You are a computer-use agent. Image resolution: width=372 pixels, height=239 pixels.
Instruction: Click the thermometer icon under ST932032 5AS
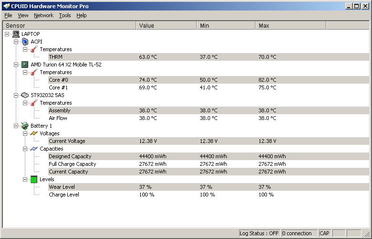34,103
